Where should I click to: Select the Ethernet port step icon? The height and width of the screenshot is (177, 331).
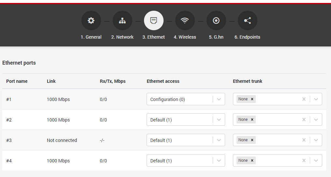(154, 21)
